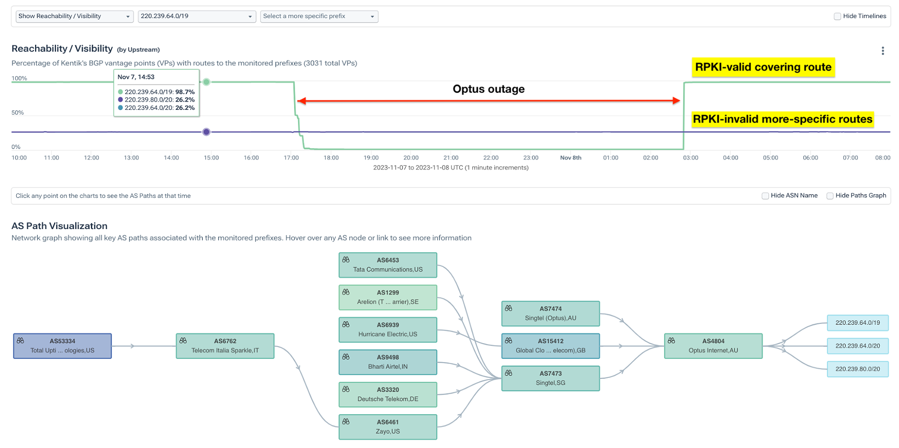Click binoculars icon on AS15412 node
This screenshot has height=448, width=899.
pos(509,340)
